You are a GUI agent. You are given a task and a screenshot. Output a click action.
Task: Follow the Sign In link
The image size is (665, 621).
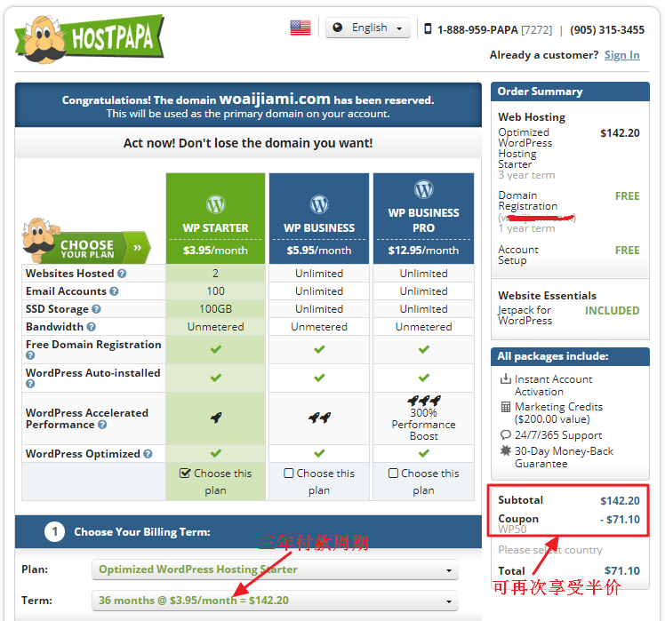(x=621, y=55)
